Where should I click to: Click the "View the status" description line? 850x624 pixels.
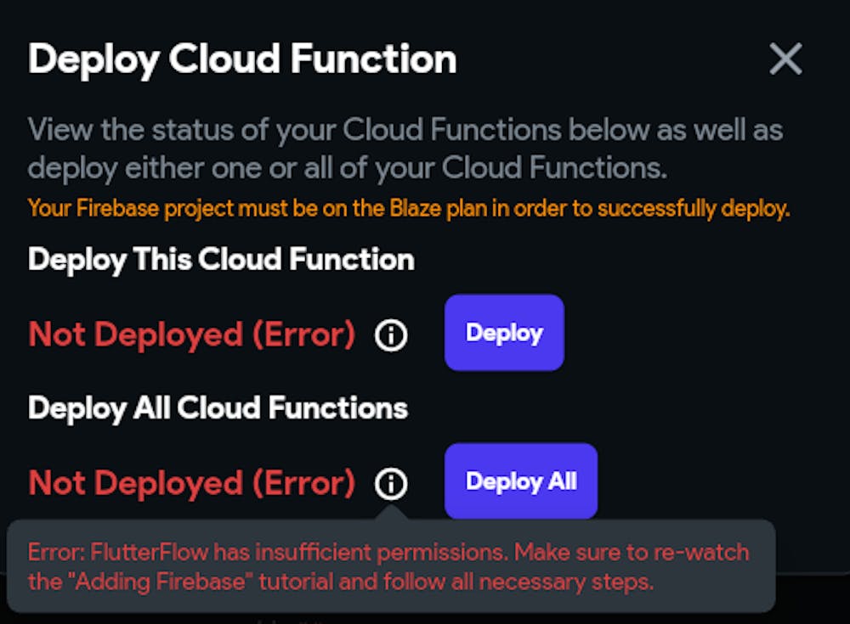(405, 131)
